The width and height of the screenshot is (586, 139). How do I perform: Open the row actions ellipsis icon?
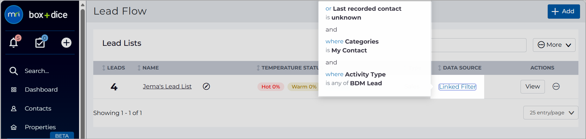556,86
